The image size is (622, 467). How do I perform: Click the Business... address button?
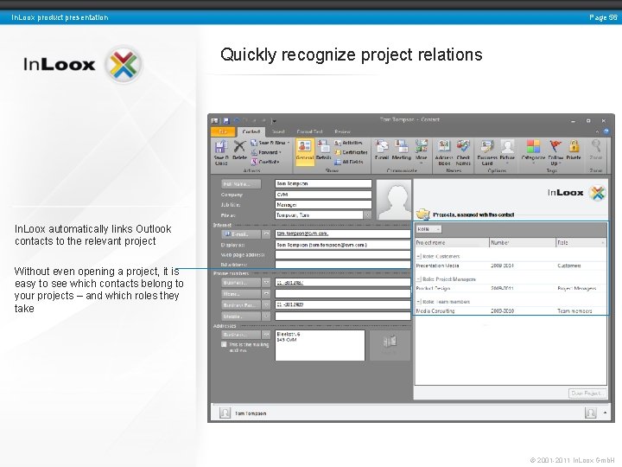coord(241,335)
